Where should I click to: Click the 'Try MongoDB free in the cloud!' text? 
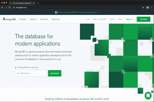tap(28, 67)
